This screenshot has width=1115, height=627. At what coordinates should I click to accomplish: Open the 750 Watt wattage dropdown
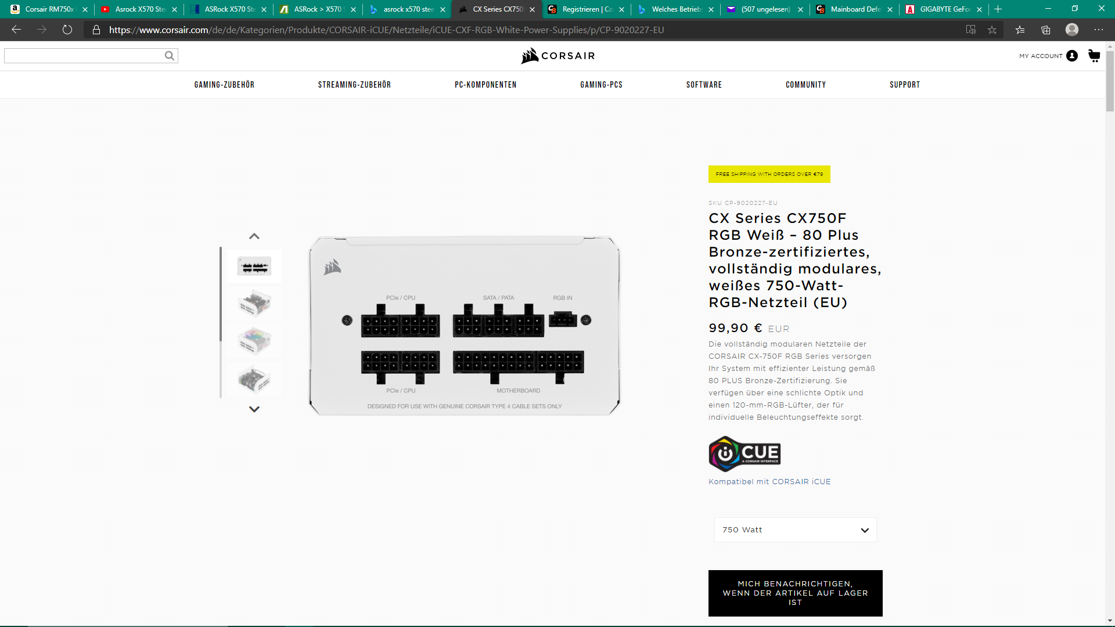click(x=795, y=530)
